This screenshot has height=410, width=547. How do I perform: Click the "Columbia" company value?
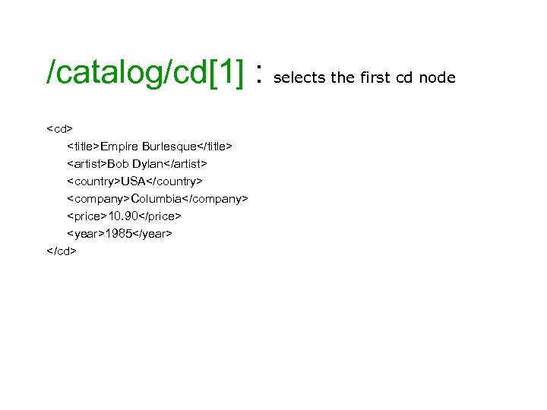point(156,198)
